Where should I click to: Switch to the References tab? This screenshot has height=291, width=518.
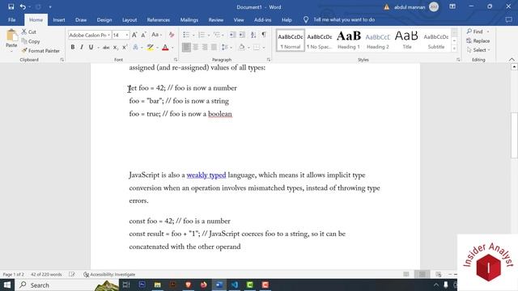pyautogui.click(x=159, y=19)
